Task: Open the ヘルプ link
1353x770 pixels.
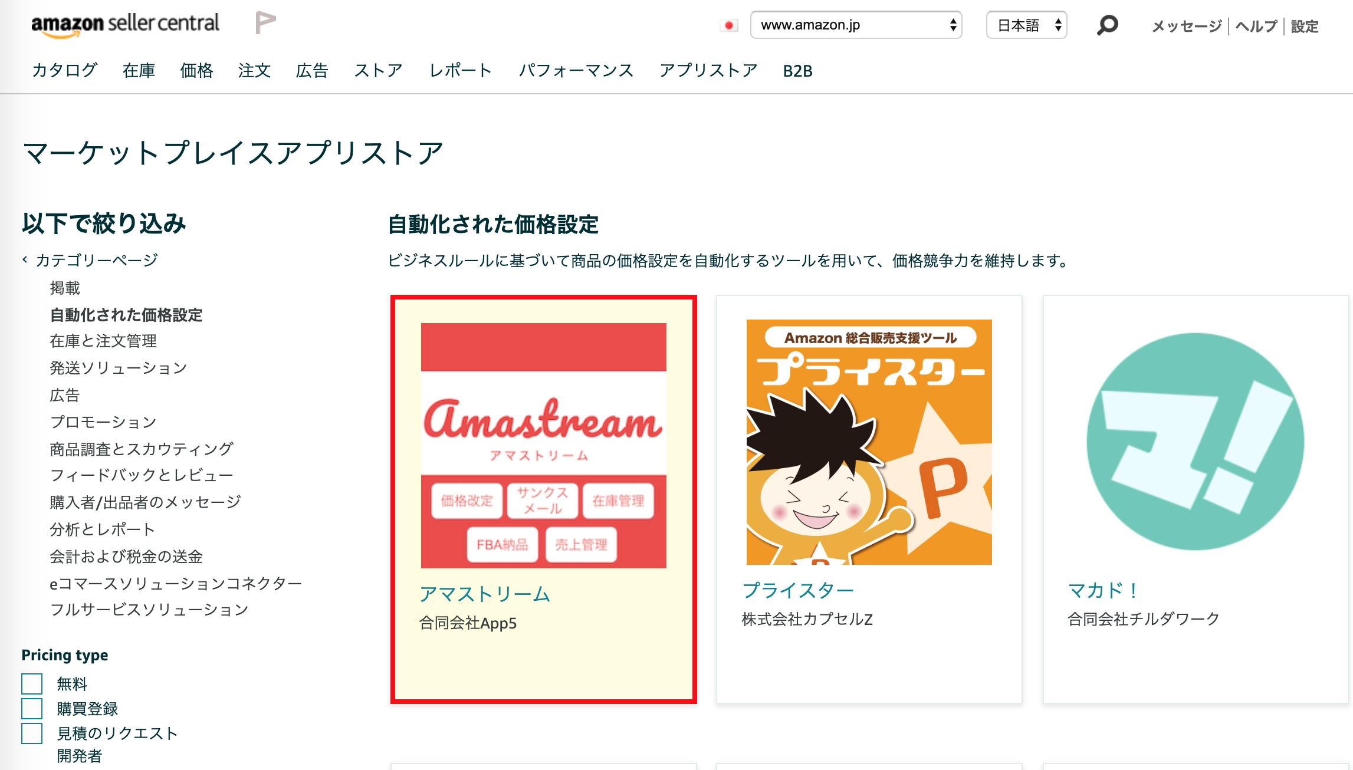Action: (1256, 26)
